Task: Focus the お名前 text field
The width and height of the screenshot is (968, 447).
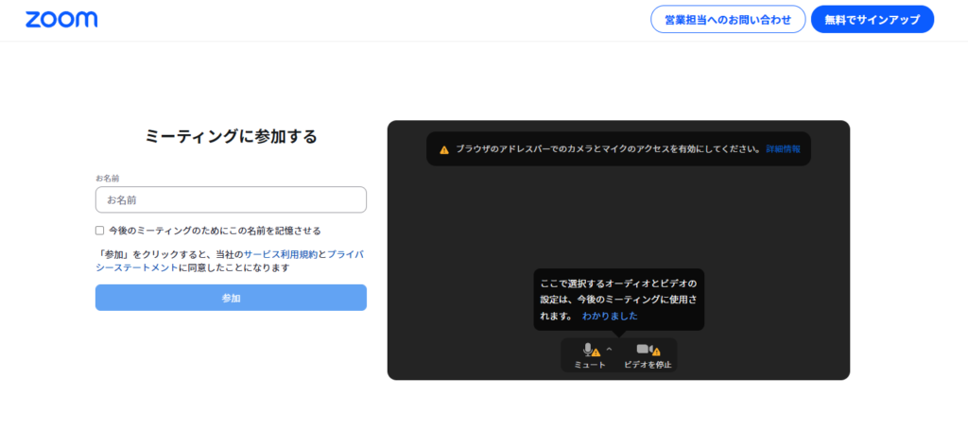Action: coord(231,200)
